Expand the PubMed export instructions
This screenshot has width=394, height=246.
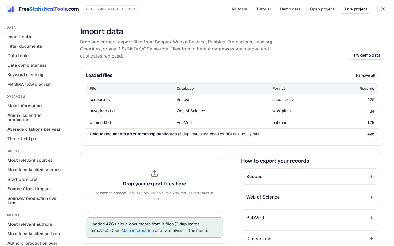(310, 218)
